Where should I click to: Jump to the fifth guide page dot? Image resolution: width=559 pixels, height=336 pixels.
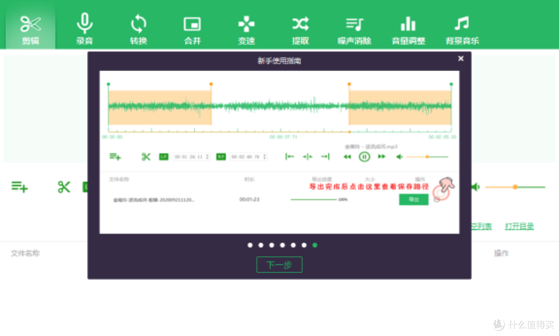click(x=293, y=245)
